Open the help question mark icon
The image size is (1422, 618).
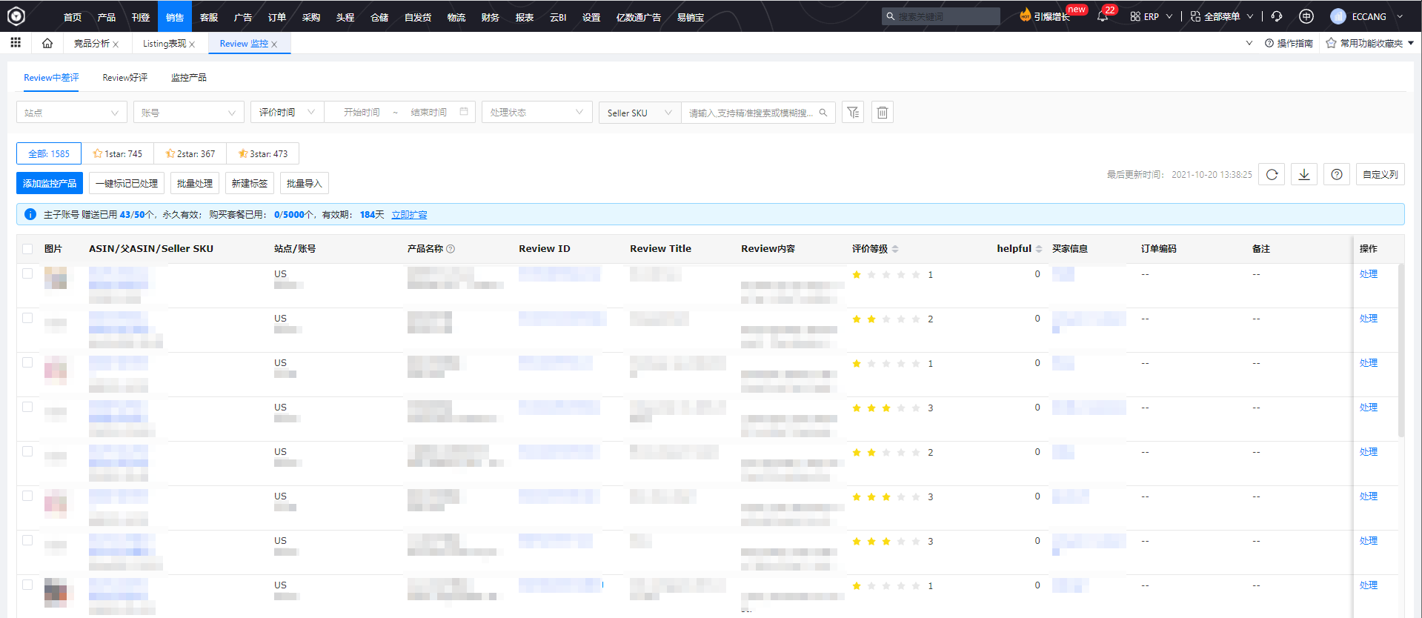click(1337, 175)
